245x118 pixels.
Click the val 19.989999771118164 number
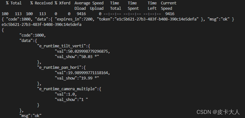[x=88, y=73]
